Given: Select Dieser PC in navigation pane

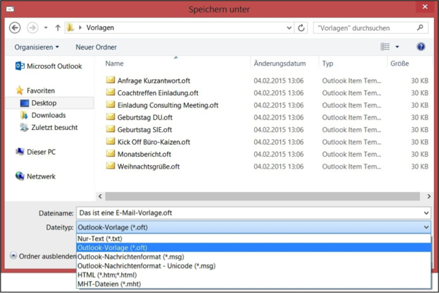Looking at the screenshot, I should [x=36, y=152].
